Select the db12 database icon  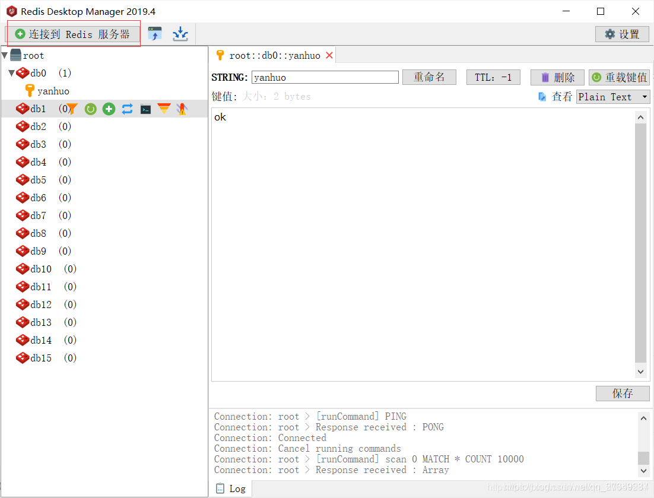(x=23, y=304)
